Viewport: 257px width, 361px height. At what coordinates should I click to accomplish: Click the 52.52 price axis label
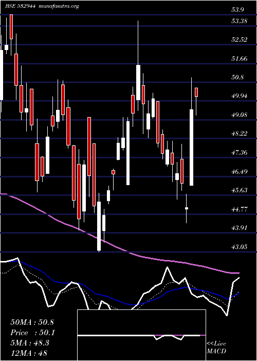(240, 40)
